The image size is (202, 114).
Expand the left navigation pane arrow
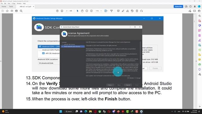point(1,61)
